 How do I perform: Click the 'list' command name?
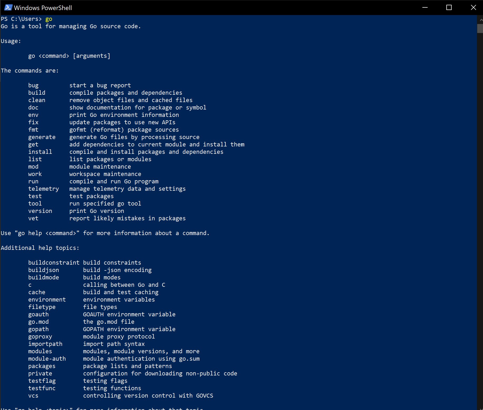pyautogui.click(x=35, y=159)
